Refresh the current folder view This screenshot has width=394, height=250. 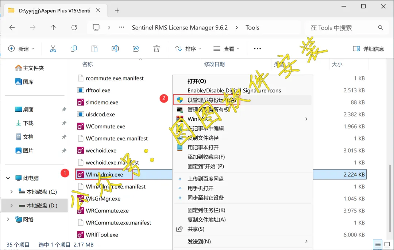74,28
